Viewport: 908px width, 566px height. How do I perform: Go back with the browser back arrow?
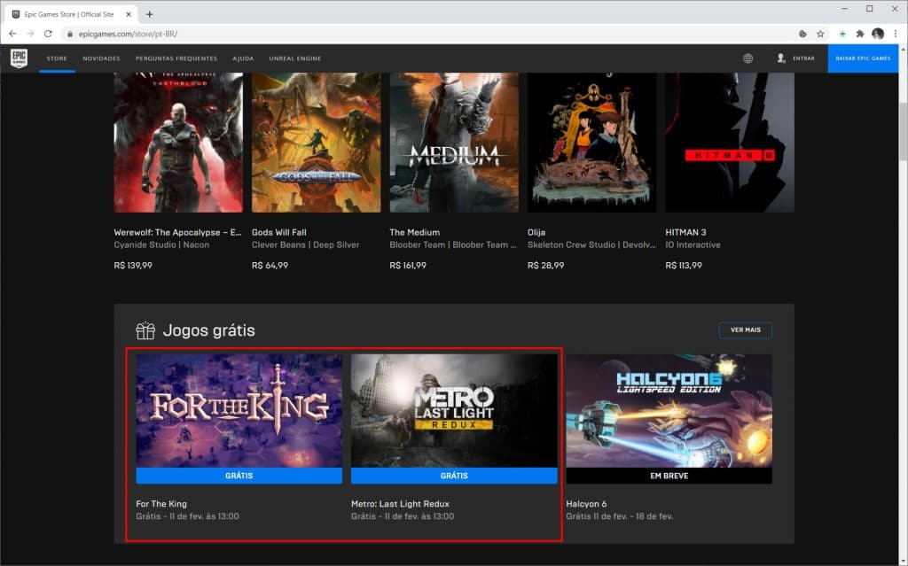point(12,35)
